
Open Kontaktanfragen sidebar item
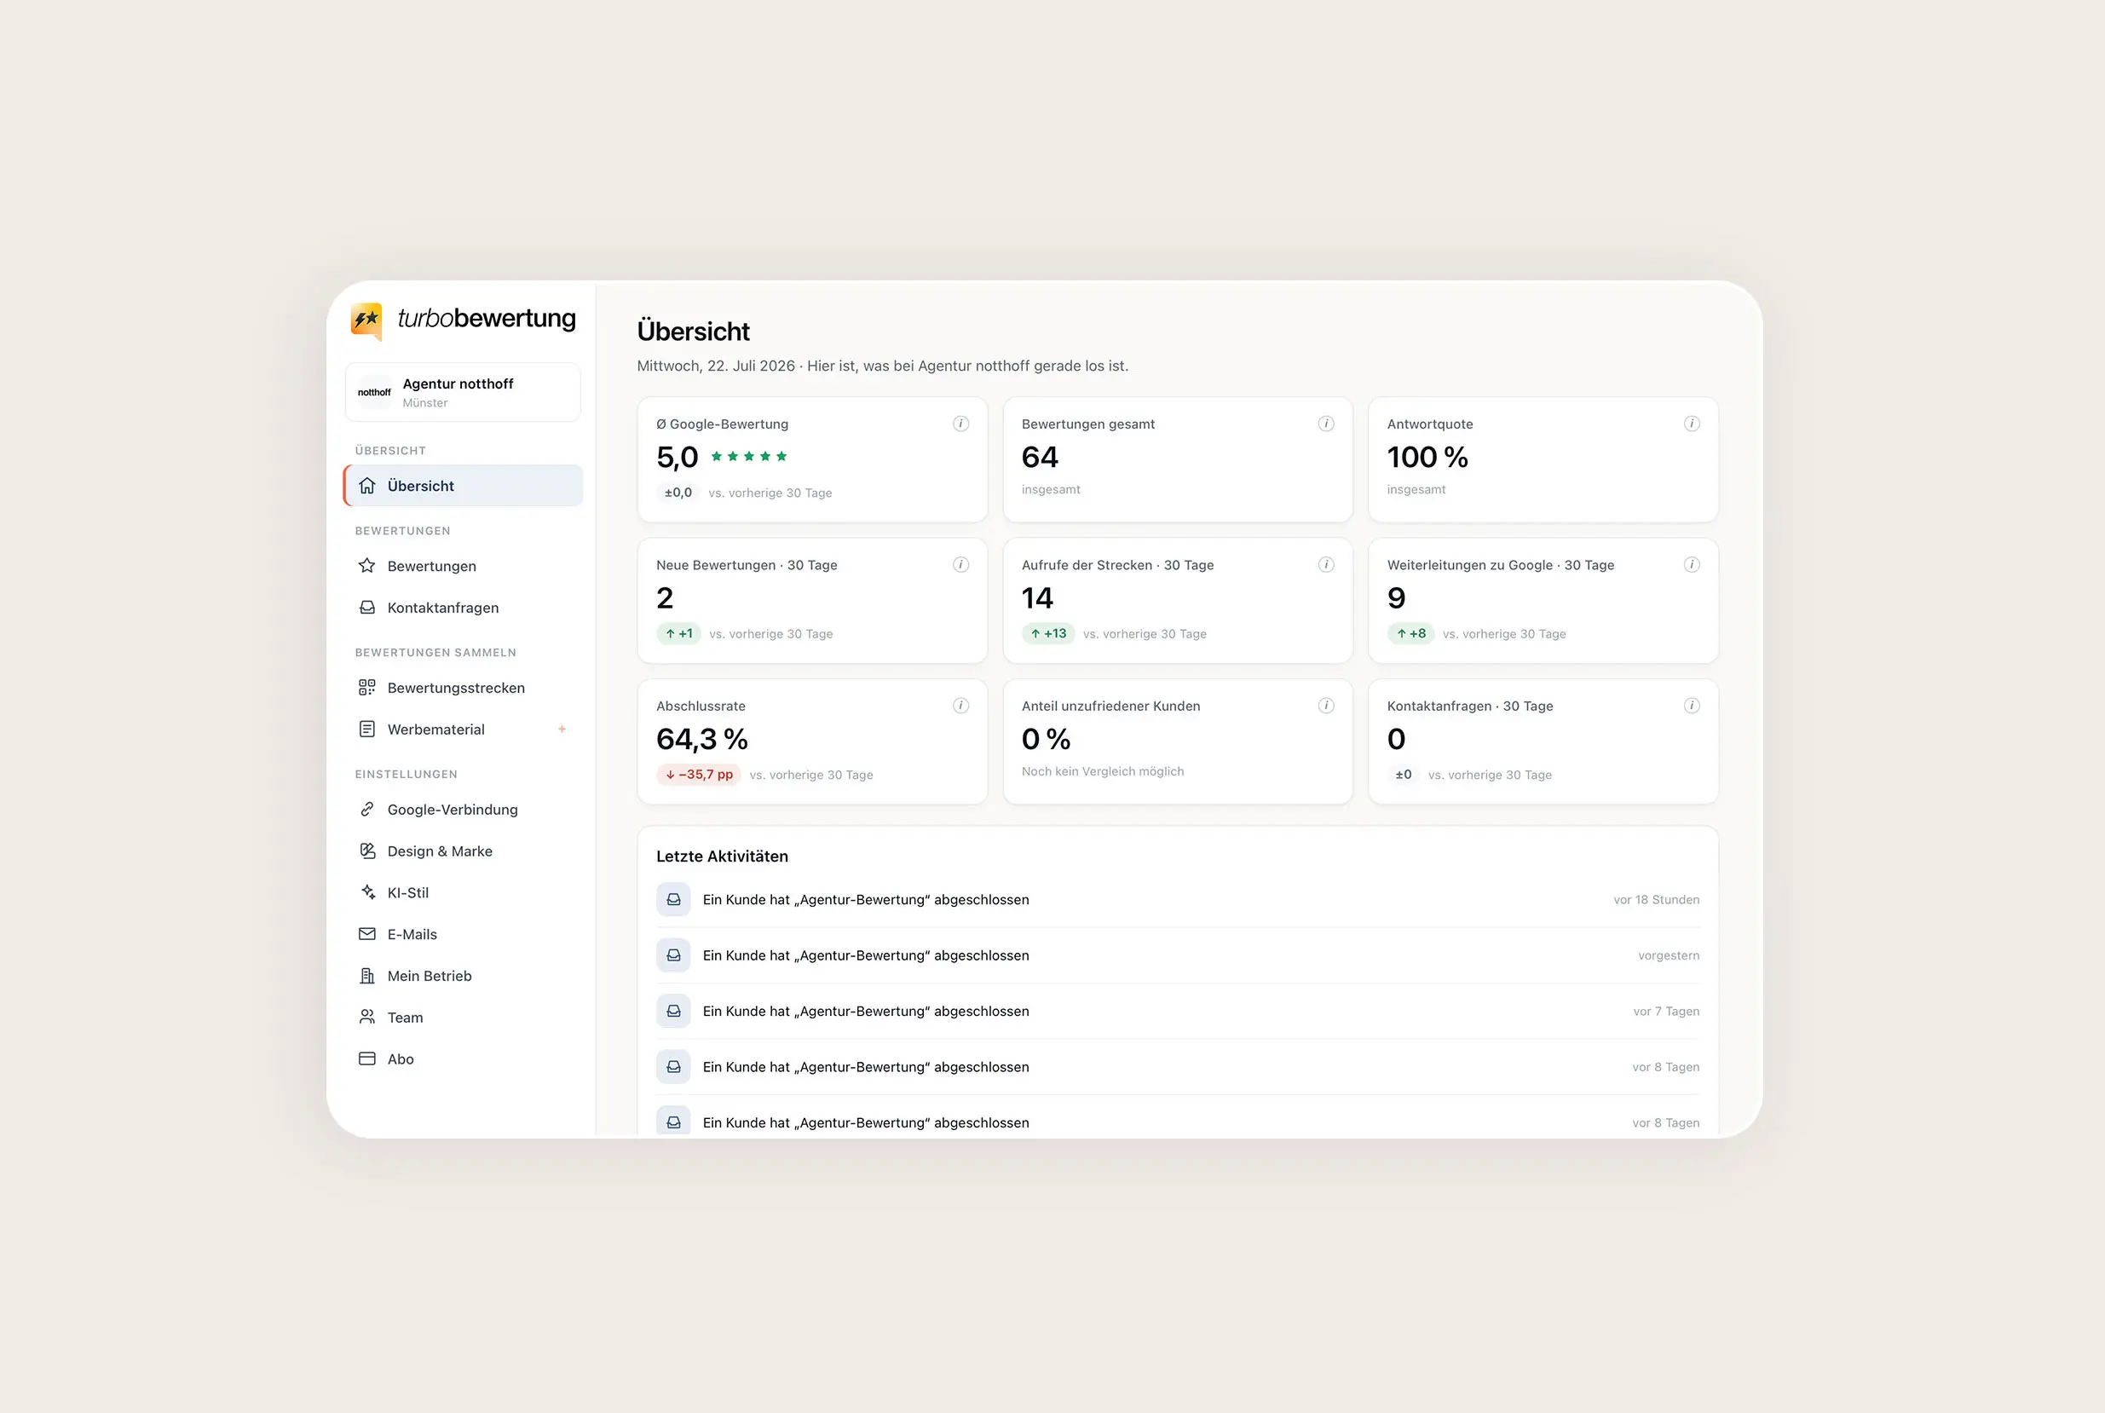pyautogui.click(x=462, y=608)
